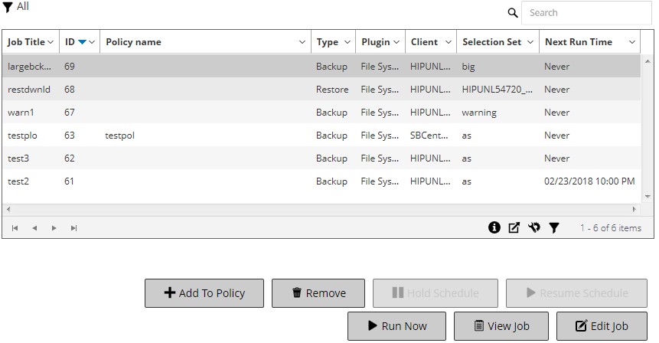Sort by the ID column header
659x343 pixels.
(x=70, y=42)
